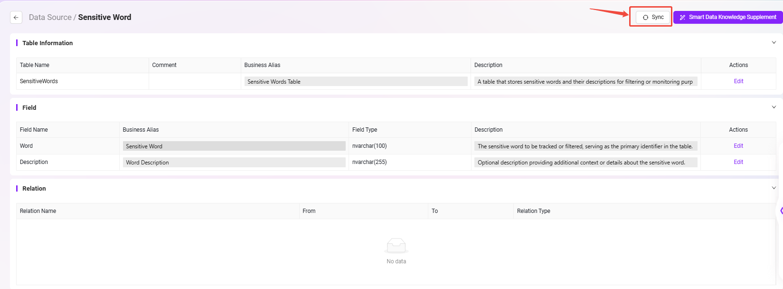Edit the Word field row
The image size is (783, 289).
coord(738,146)
